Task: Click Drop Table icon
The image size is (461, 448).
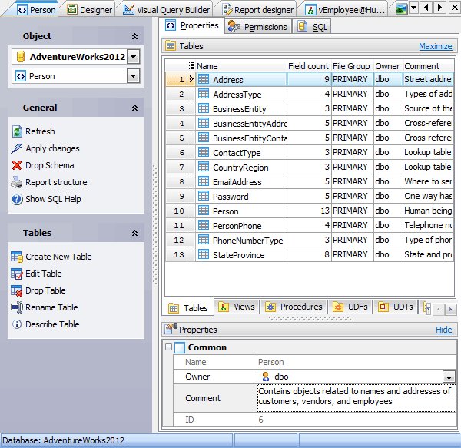Action: point(17,290)
